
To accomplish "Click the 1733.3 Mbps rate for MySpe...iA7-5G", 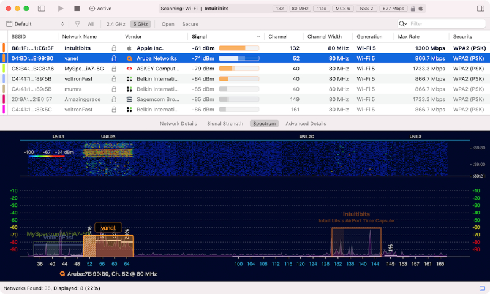I will tap(429, 69).
